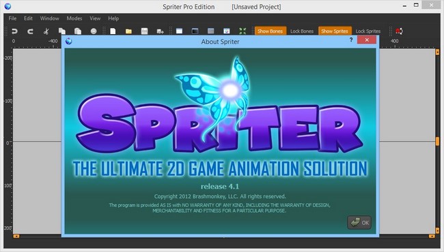Click the Save As icon
444x252 pixels.
[160, 31]
